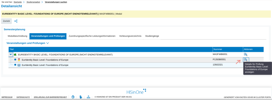Click the HISinOne logo
This screenshot has height=100, width=272.
(136, 91)
